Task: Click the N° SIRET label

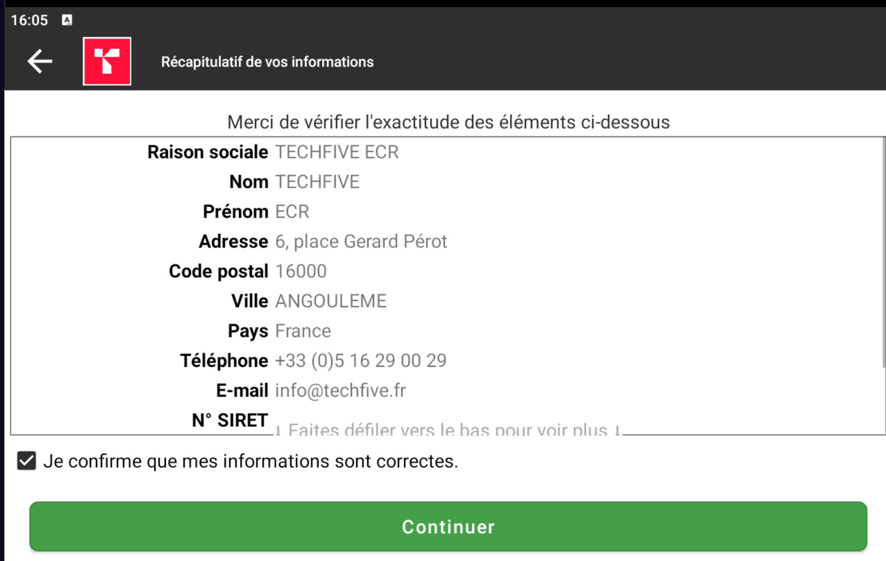Action: coord(230,420)
